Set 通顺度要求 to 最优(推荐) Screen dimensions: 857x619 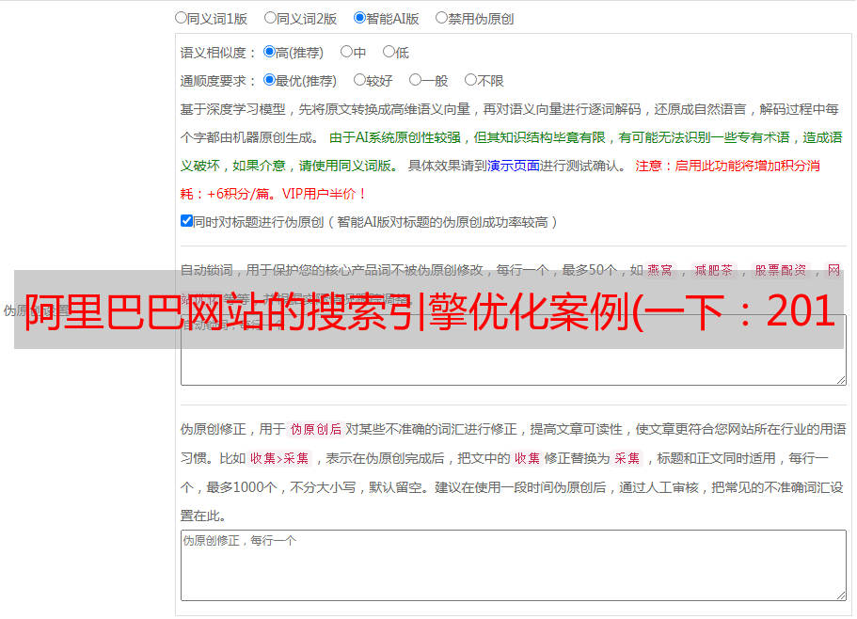click(x=269, y=80)
